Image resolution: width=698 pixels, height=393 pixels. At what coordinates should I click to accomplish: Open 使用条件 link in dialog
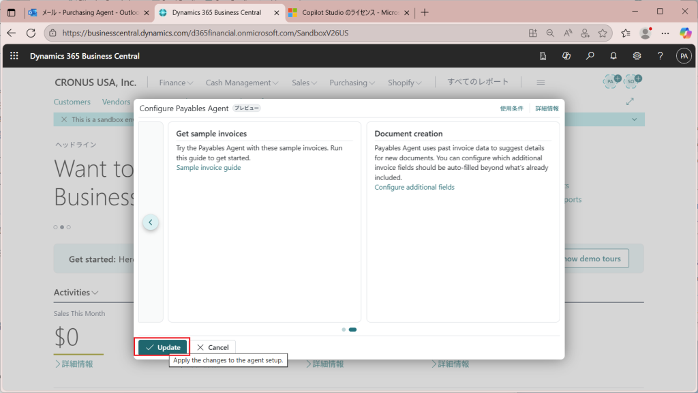click(511, 108)
